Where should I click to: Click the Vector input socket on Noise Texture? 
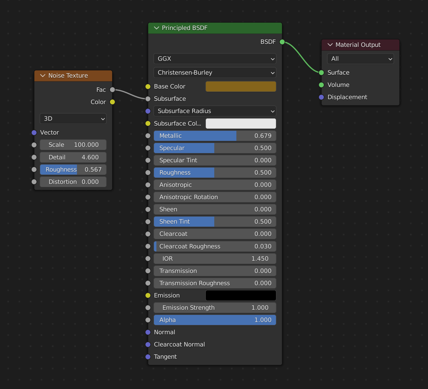34,133
